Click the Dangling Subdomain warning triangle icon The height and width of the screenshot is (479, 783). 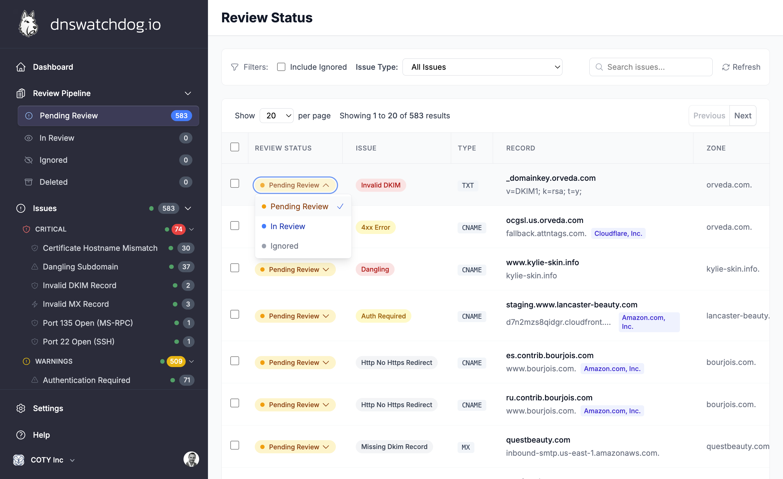tap(35, 267)
